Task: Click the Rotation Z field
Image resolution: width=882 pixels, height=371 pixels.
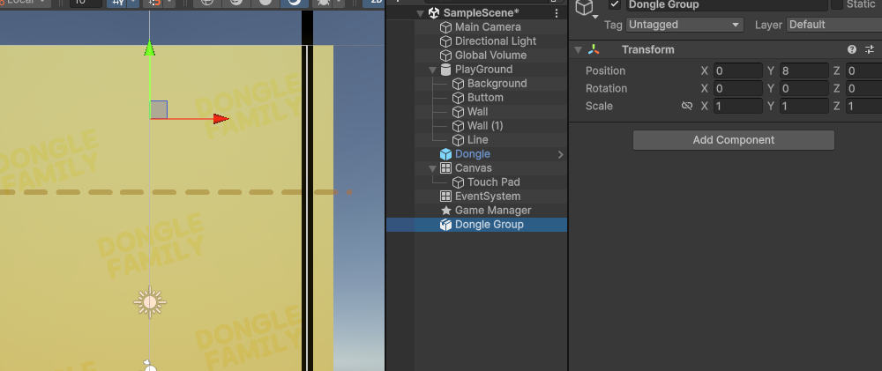Action: pos(863,88)
